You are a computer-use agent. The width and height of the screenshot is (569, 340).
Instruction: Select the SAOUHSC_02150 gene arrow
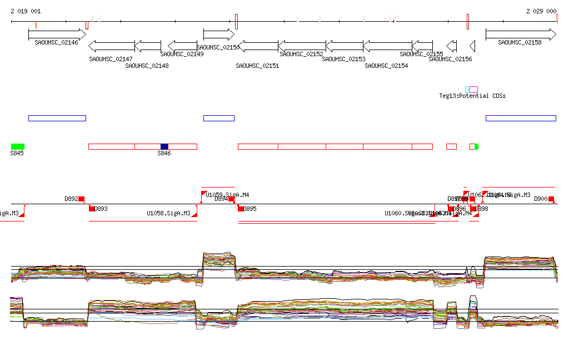tap(219, 35)
